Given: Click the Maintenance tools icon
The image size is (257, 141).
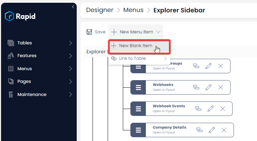Looking at the screenshot, I should [x=11, y=95].
